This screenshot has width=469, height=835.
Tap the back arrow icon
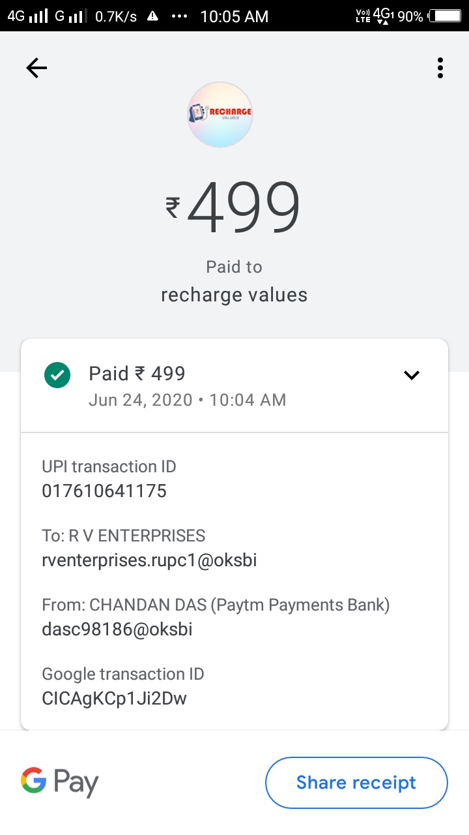point(36,68)
